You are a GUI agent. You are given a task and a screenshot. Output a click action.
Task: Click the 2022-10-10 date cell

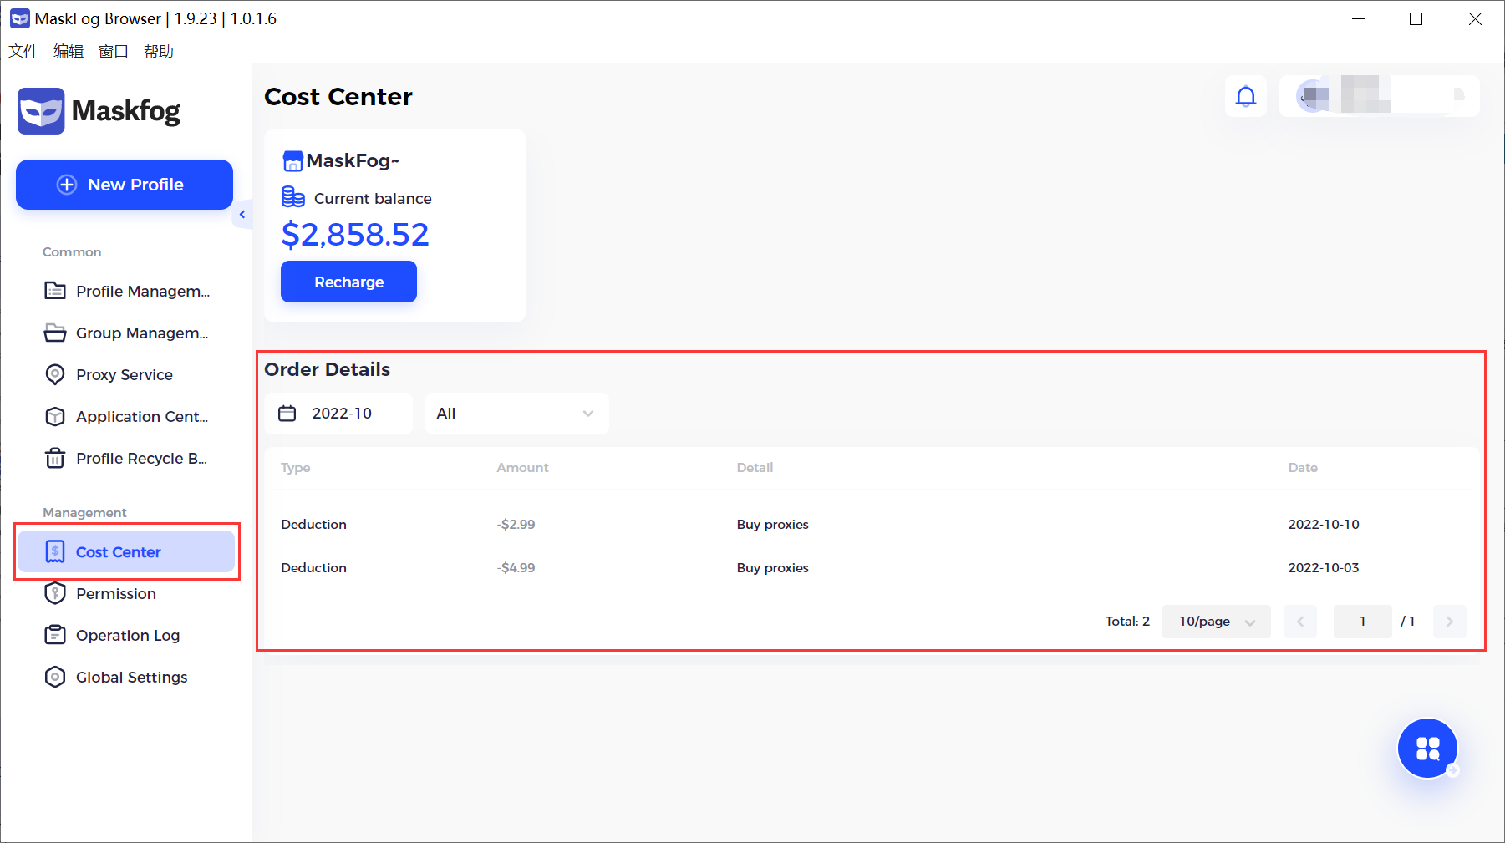pos(1324,524)
